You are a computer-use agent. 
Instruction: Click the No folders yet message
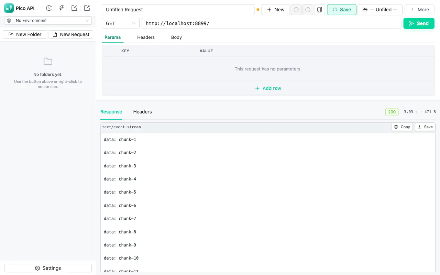(x=48, y=74)
